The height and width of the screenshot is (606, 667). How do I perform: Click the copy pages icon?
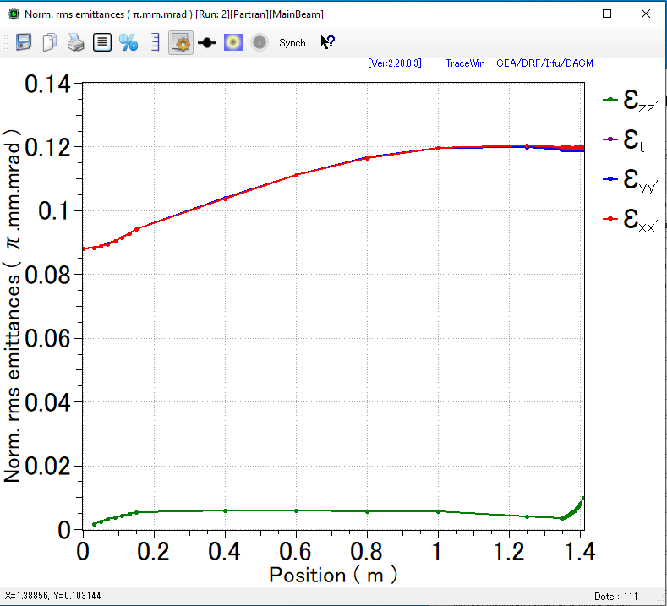50,42
